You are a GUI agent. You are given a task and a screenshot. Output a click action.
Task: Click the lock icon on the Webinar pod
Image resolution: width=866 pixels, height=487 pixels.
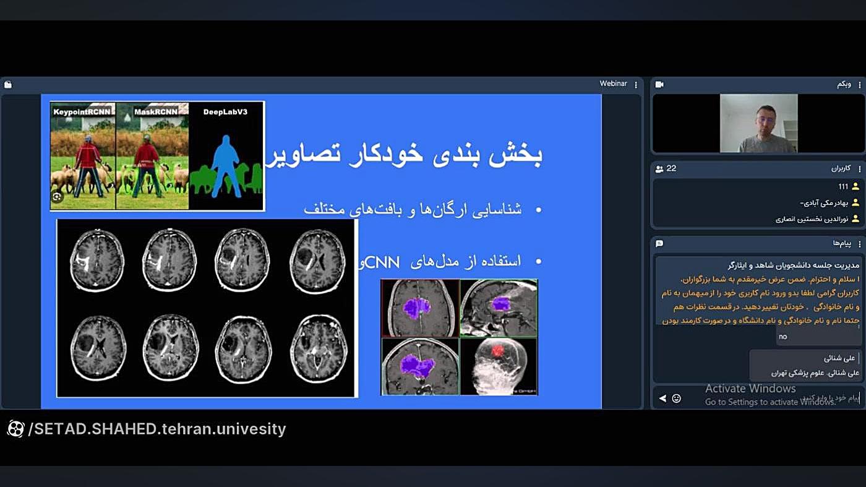[7, 84]
